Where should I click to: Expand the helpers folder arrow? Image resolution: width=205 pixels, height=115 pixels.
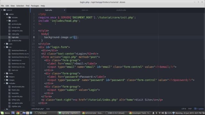[x=4, y=77]
